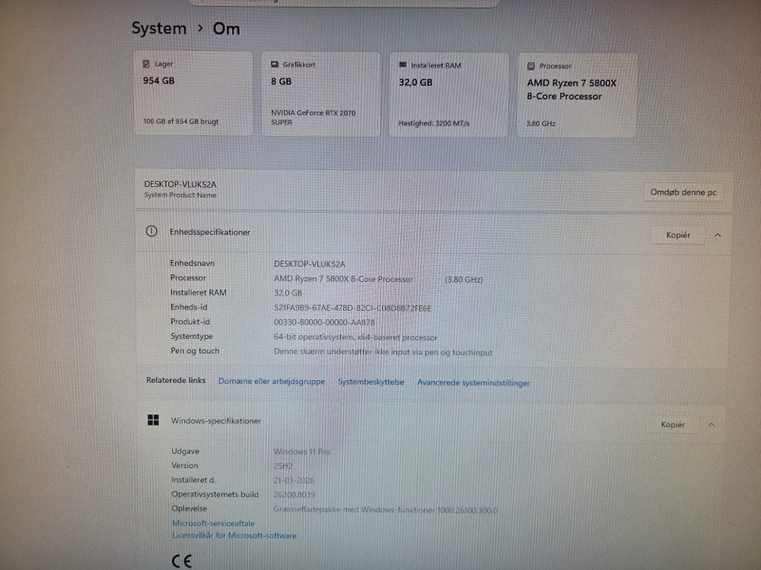This screenshot has height=570, width=761.
Task: Copy Windows specifications with Kopiér
Action: 673,424
